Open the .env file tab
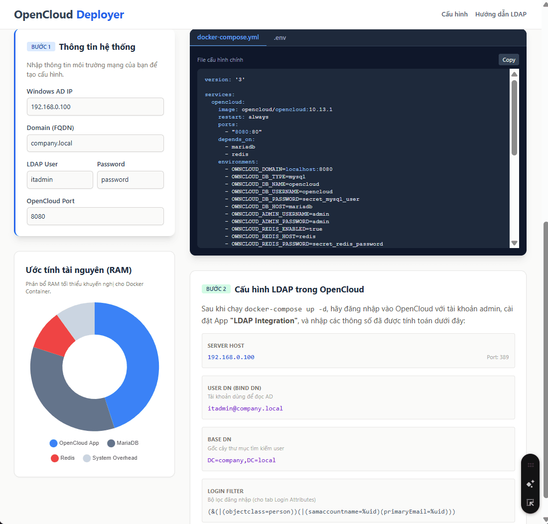This screenshot has height=524, width=548. (280, 38)
